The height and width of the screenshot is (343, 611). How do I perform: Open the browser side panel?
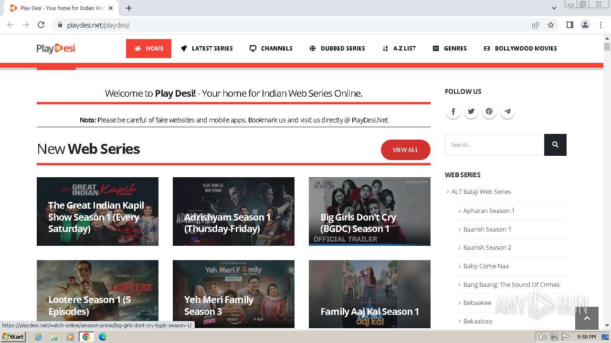(x=569, y=25)
